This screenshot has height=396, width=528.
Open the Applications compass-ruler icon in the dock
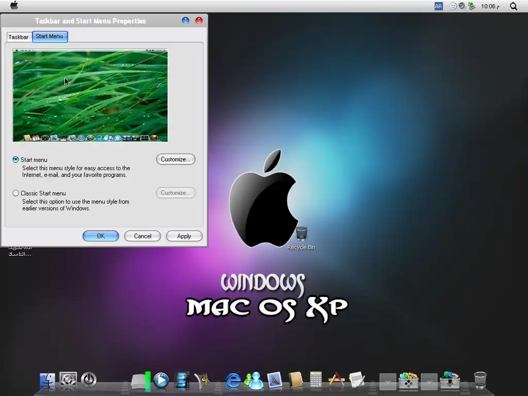coord(336,380)
